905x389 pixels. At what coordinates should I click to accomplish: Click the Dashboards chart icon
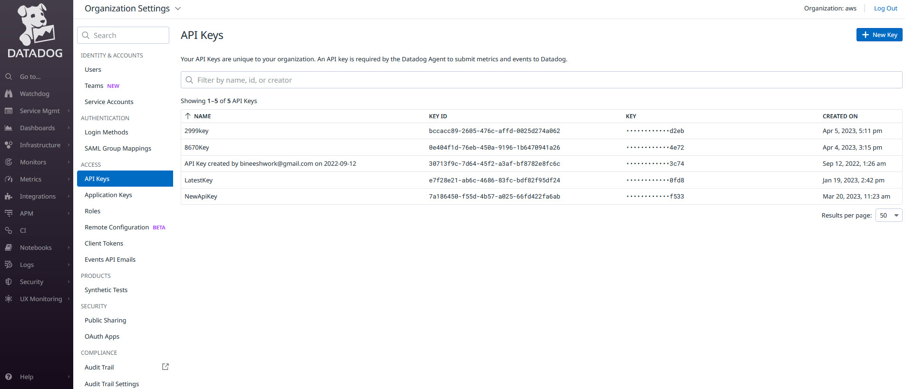9,128
